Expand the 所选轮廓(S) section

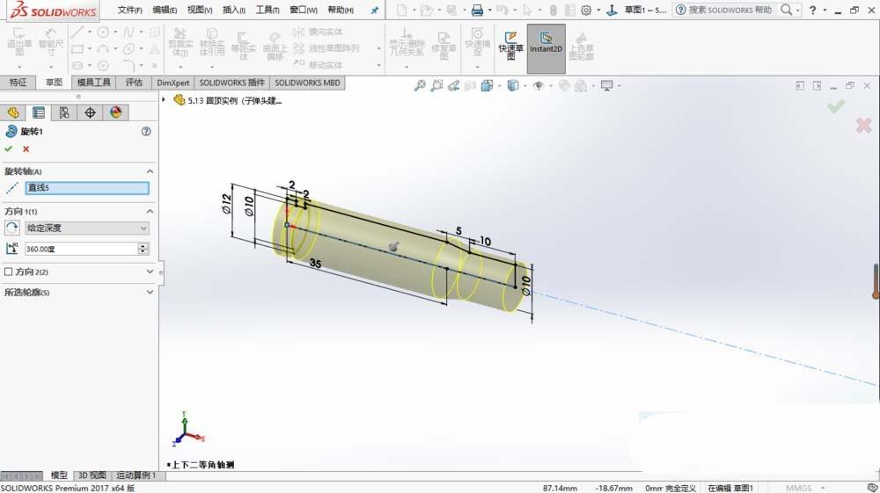coord(150,292)
